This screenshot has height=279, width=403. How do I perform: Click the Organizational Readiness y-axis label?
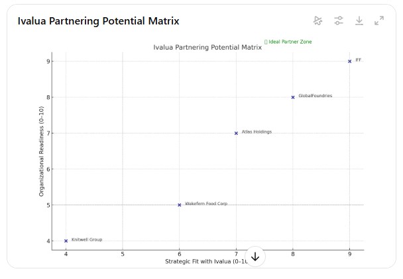pyautogui.click(x=41, y=151)
